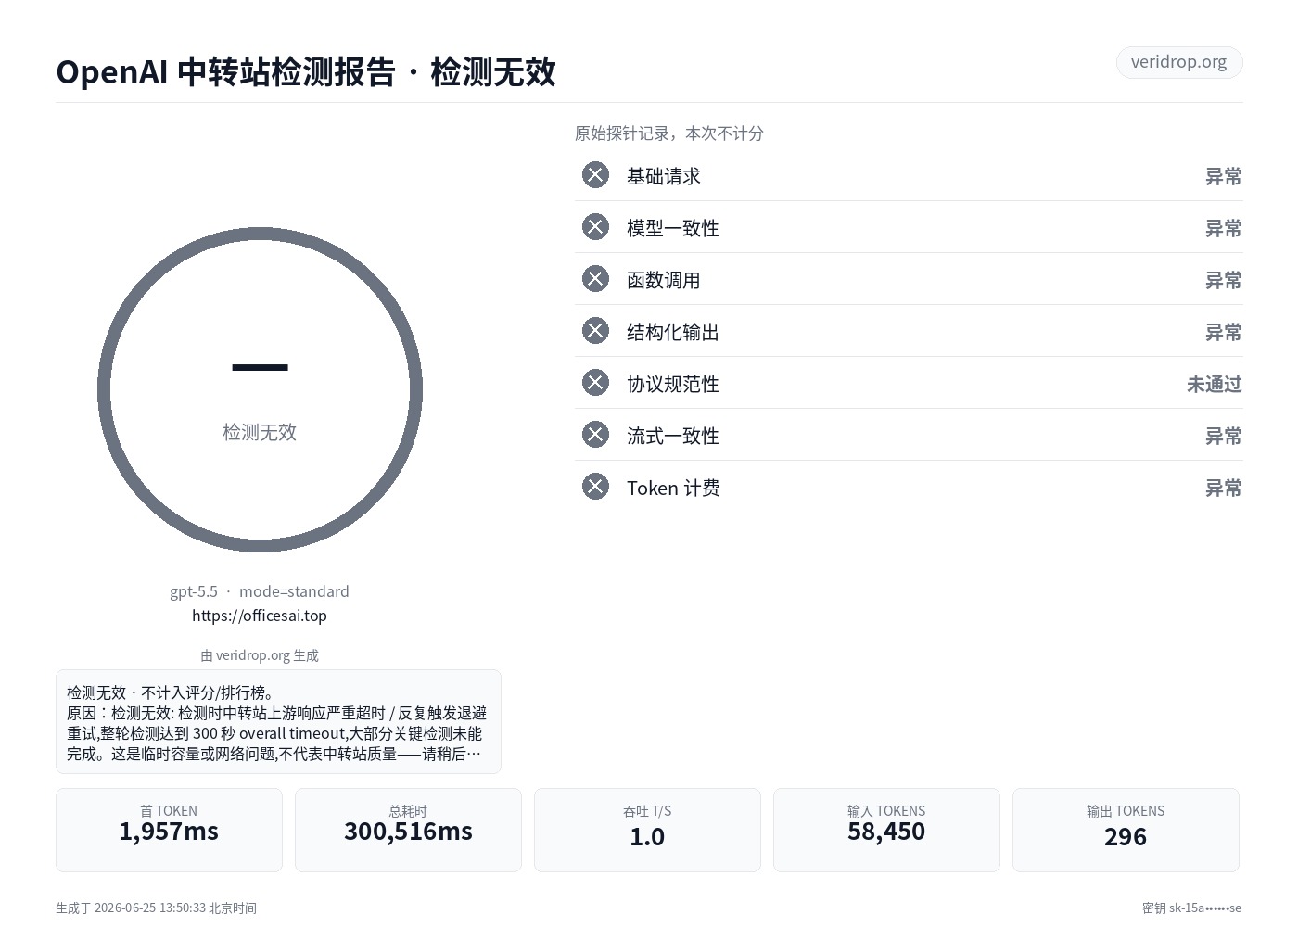Open the https://officesai.top link
This screenshot has width=1298, height=927.
tap(260, 616)
